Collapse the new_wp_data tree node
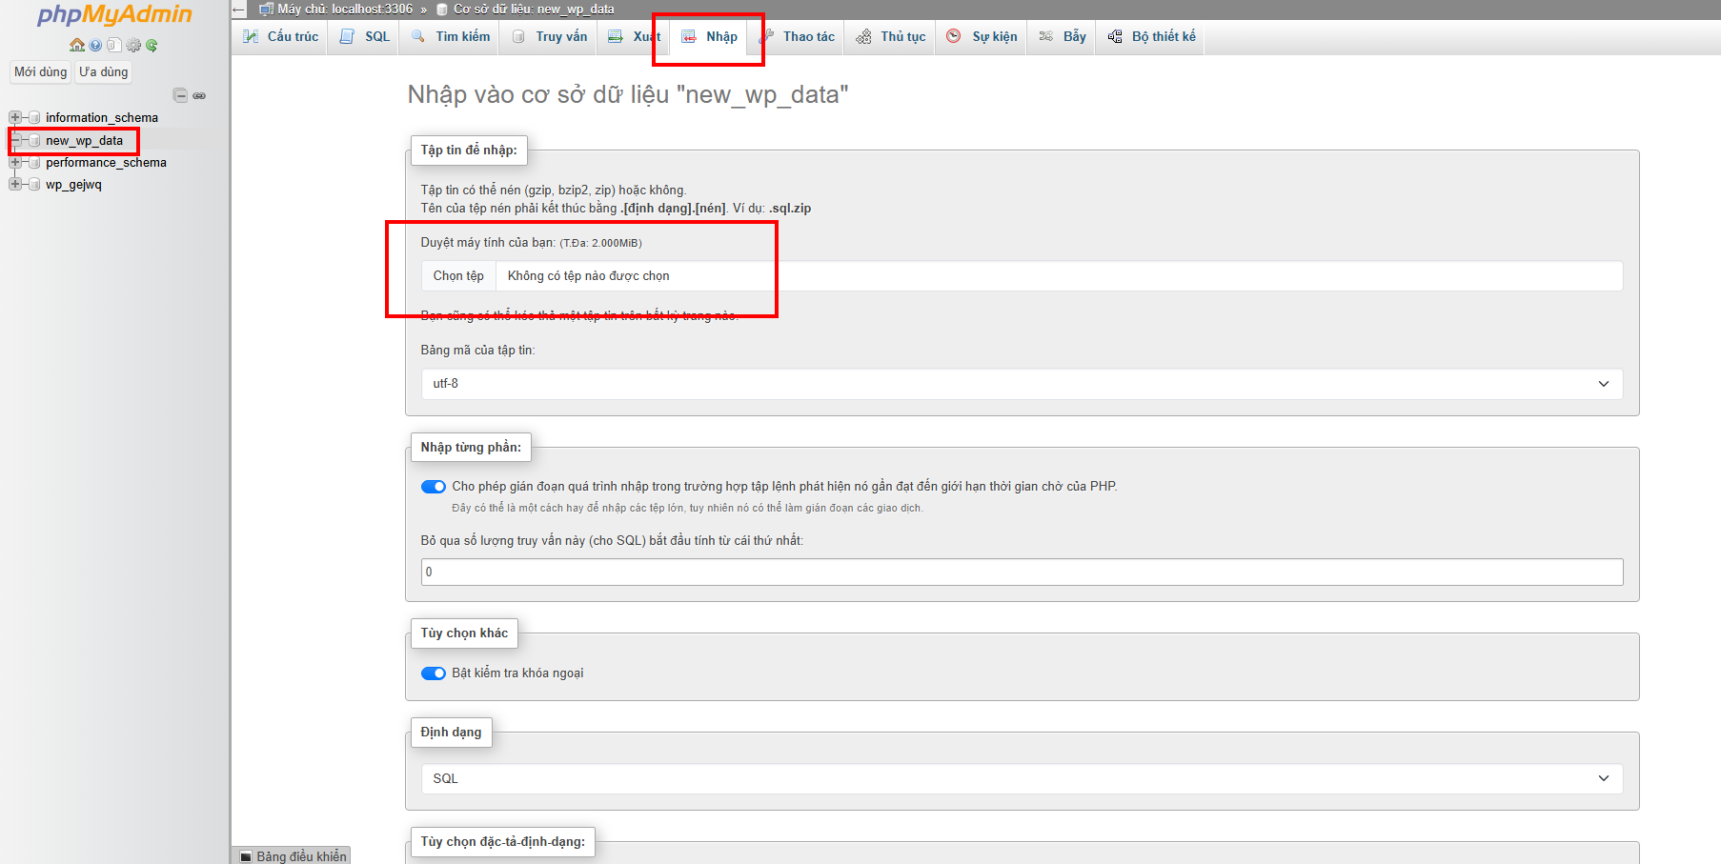Screen dimensions: 1721x864 click(x=15, y=140)
